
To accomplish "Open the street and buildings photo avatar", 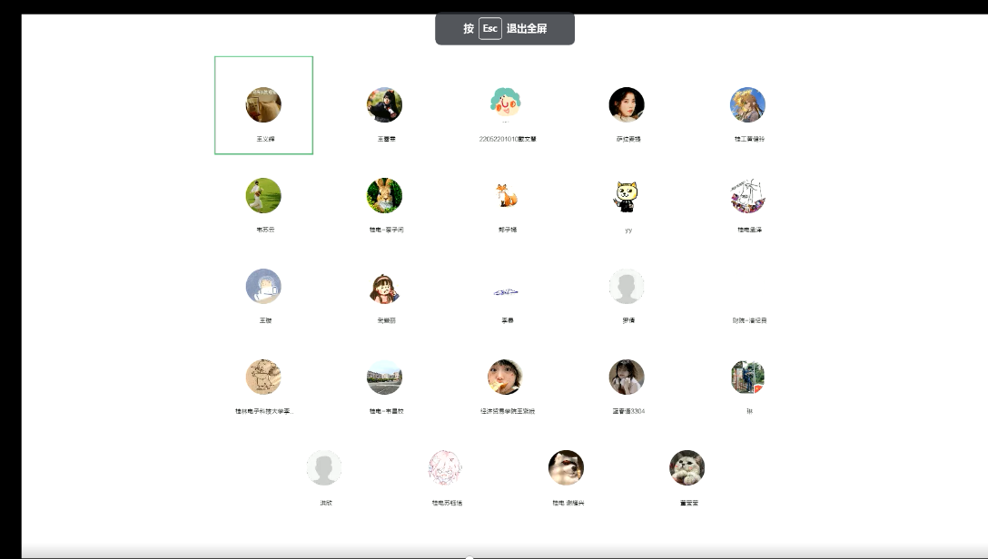I will pyautogui.click(x=384, y=378).
